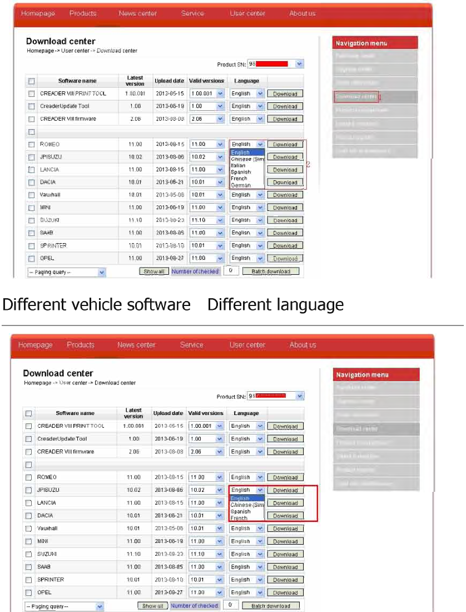Click Number of checked field, lower screenshot

click(x=230, y=605)
